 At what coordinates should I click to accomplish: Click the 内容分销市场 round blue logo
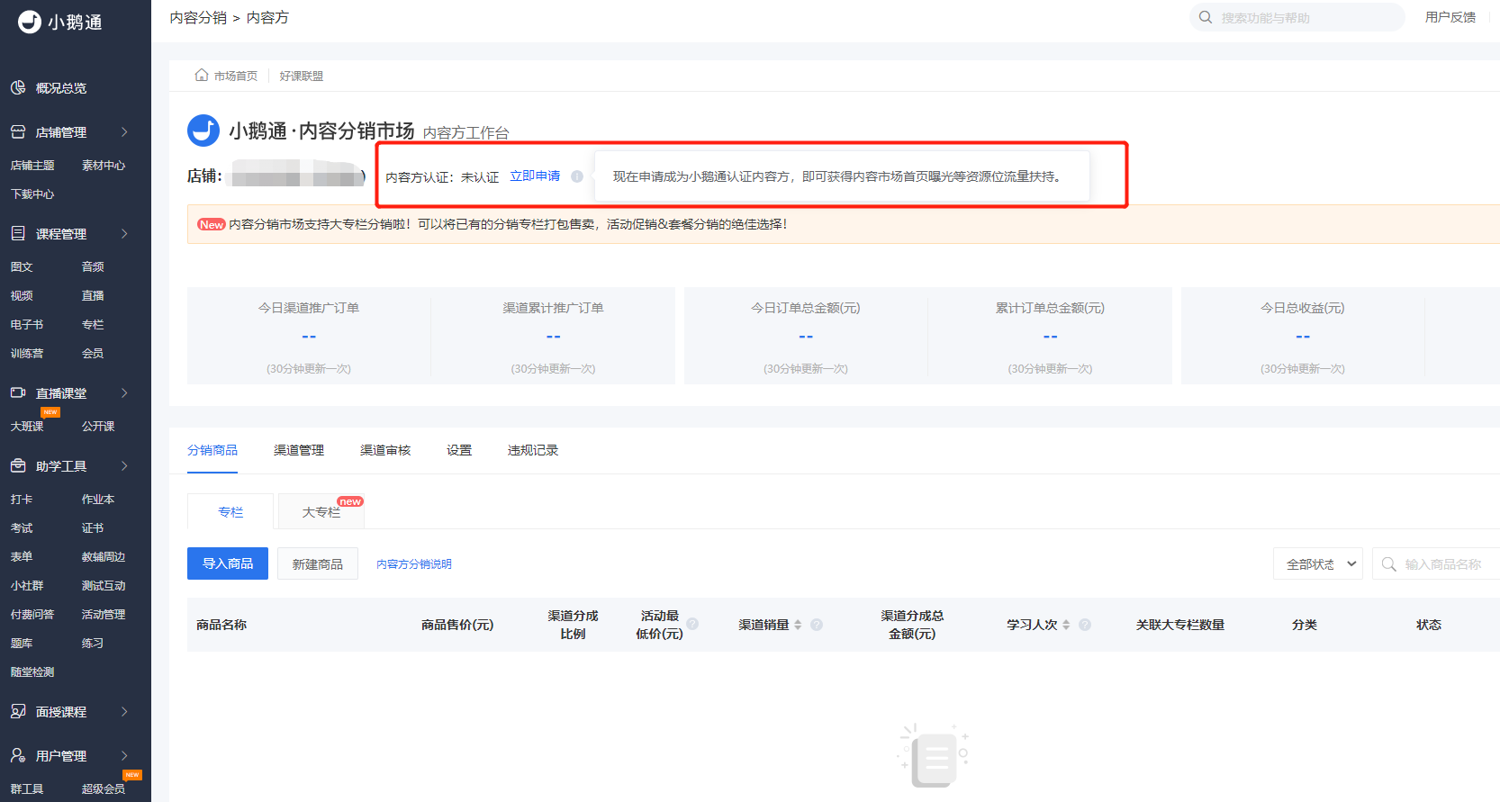pos(203,131)
